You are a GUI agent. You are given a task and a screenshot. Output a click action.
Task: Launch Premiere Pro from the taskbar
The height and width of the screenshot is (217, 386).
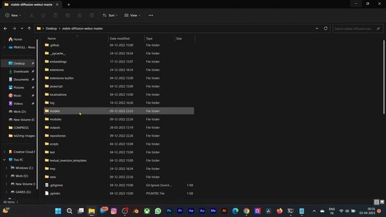pos(180,211)
